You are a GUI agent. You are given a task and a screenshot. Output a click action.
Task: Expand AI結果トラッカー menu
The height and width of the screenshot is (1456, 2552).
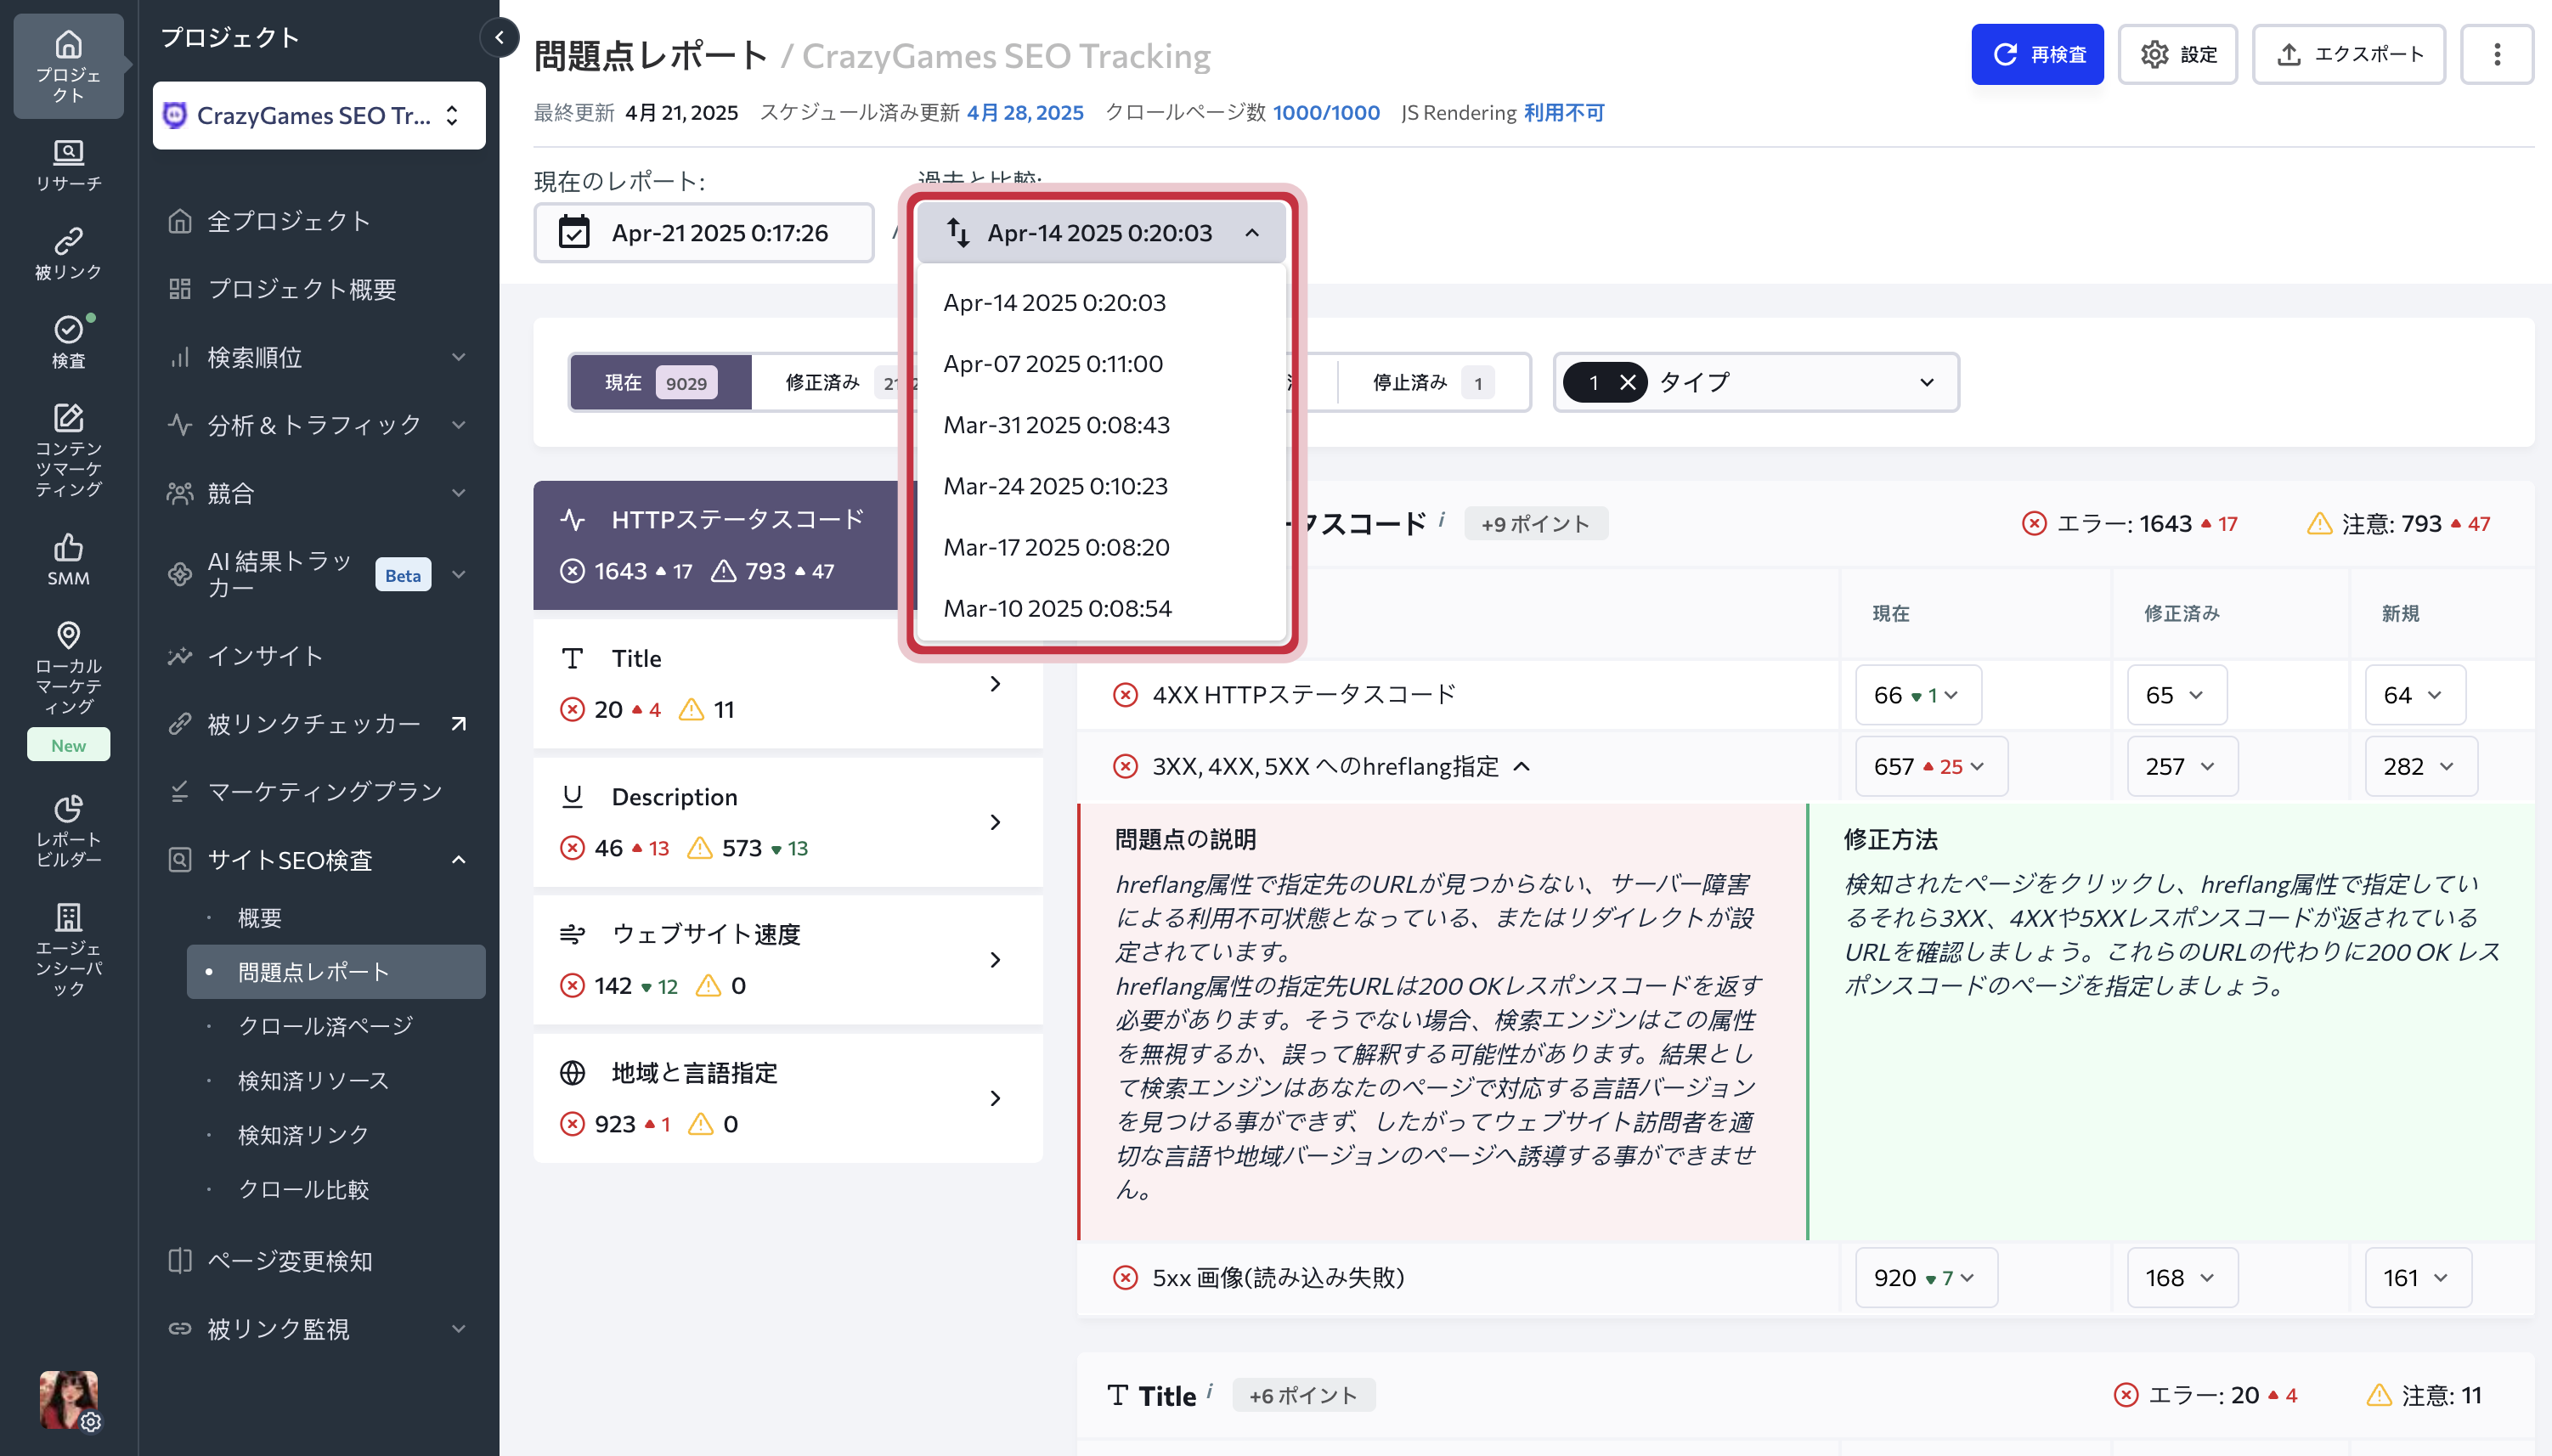coord(319,574)
